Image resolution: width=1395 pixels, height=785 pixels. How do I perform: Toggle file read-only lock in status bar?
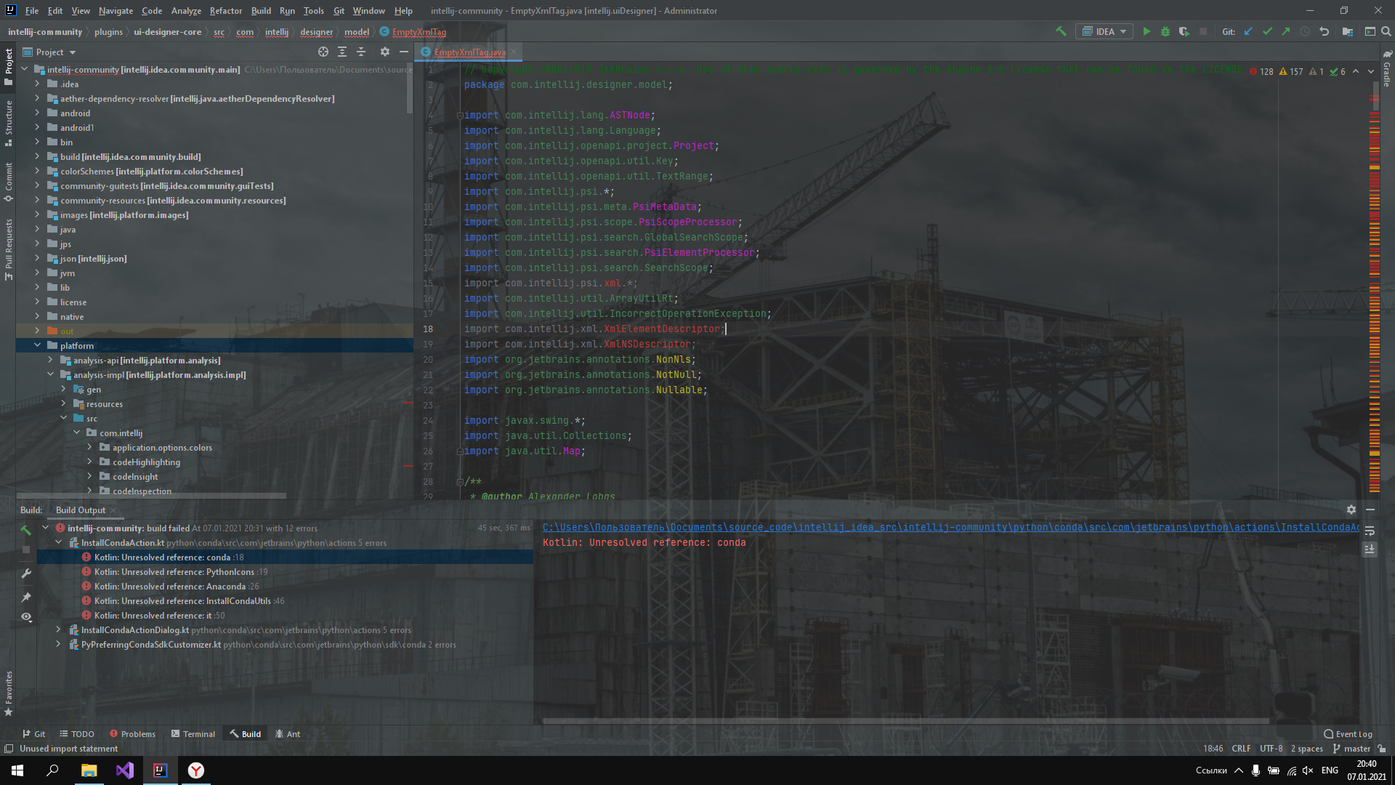pyautogui.click(x=1382, y=748)
